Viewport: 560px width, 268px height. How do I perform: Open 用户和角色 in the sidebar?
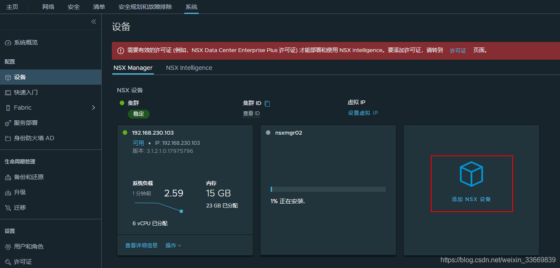29,247
